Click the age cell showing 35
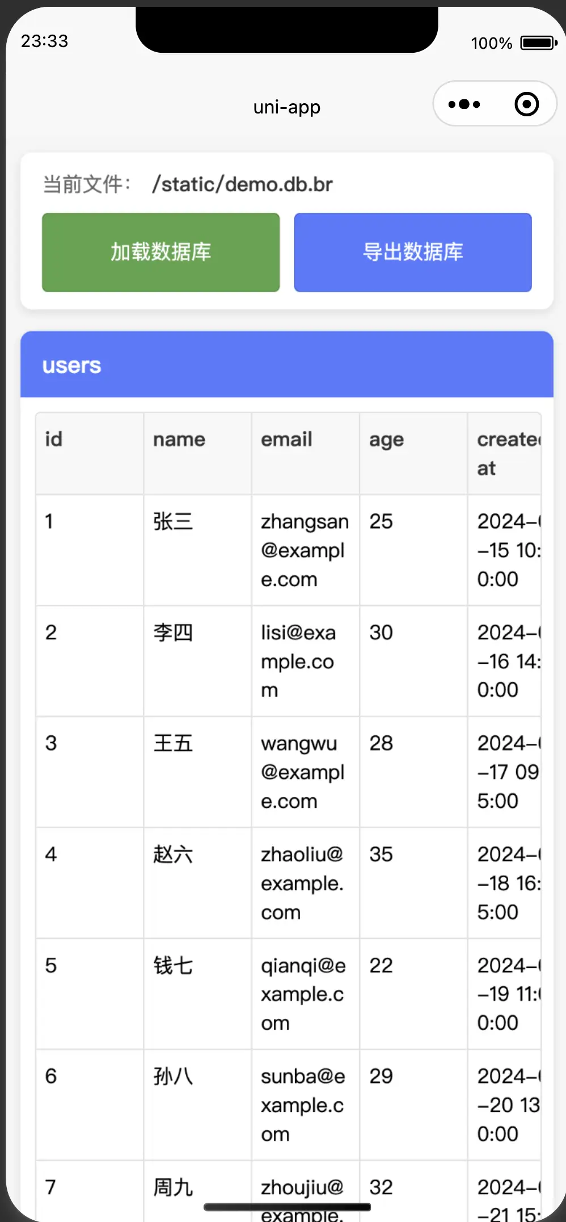Screen dimensions: 566x1222 tap(381, 854)
